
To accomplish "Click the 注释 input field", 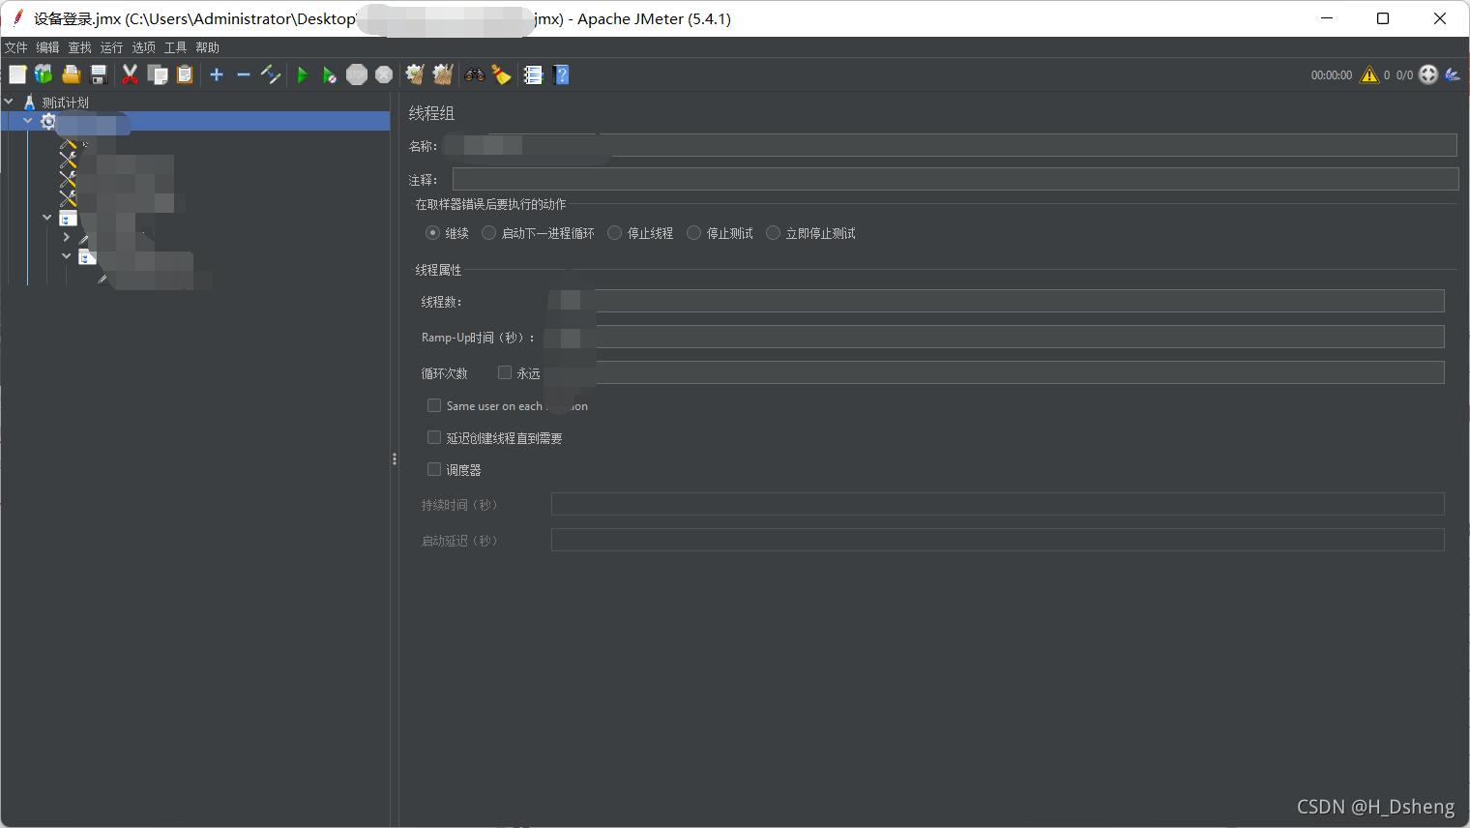I will pos(955,179).
